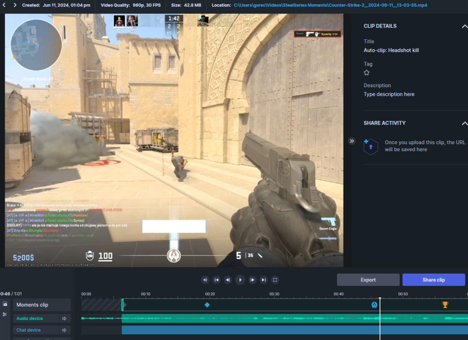This screenshot has height=340, width=468.
Task: Click the 00:40 mark on the ruler
Action: click(339, 294)
